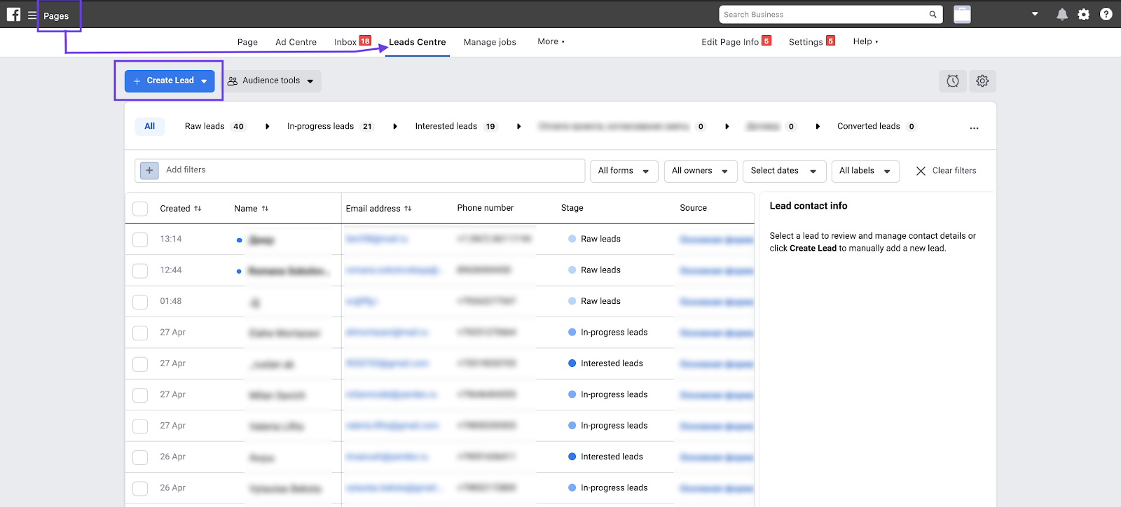Select checkbox of fourth 27 Apr row
Screen dimensions: 1121x507
click(140, 426)
